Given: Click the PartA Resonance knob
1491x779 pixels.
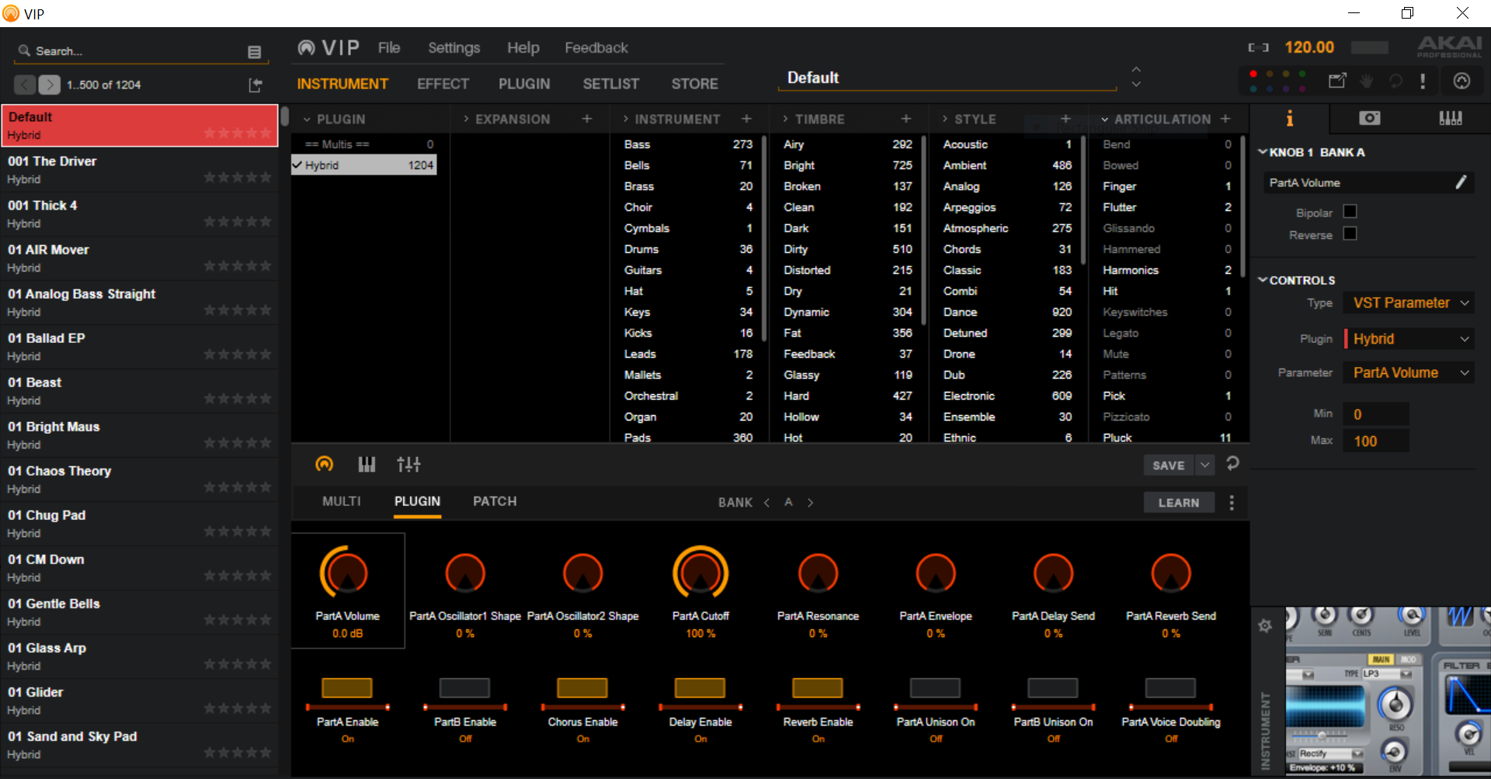Looking at the screenshot, I should point(818,574).
